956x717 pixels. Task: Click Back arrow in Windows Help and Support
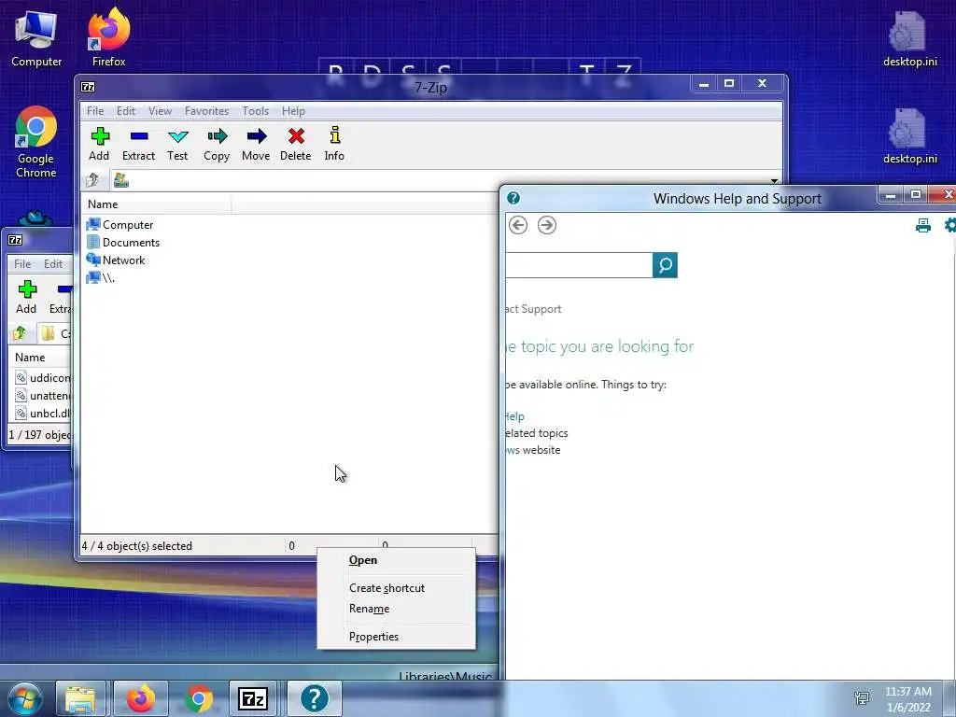pos(518,225)
